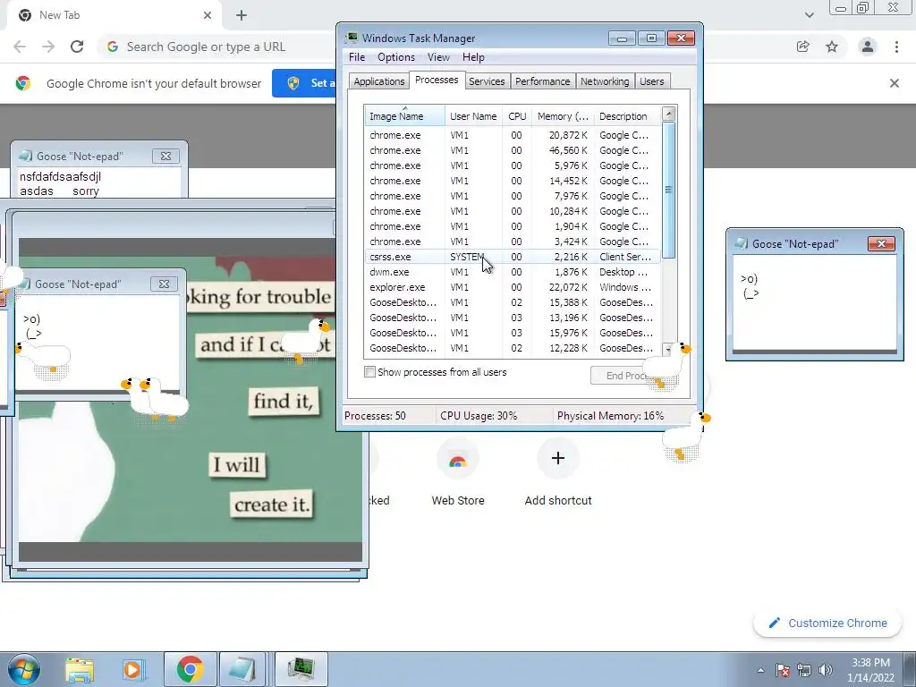Click the Task Manager title bar icon
The width and height of the screenshot is (916, 687).
click(x=352, y=38)
